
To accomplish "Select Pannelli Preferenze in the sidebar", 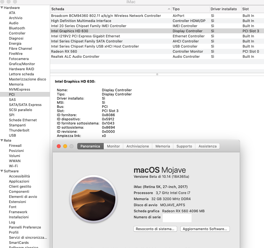I will [25, 227].
